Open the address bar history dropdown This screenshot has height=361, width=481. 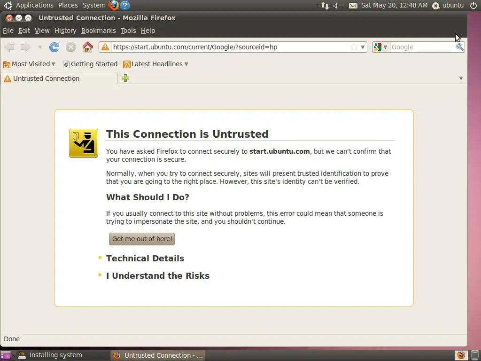[x=363, y=47]
